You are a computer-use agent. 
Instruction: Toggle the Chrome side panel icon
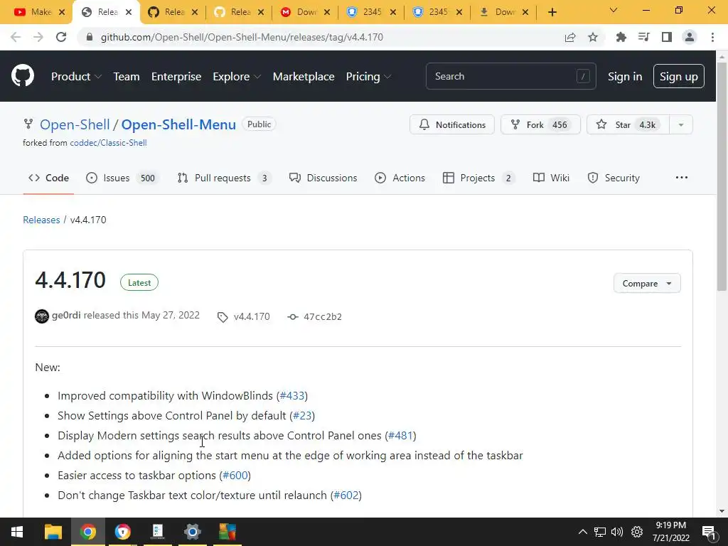667,37
